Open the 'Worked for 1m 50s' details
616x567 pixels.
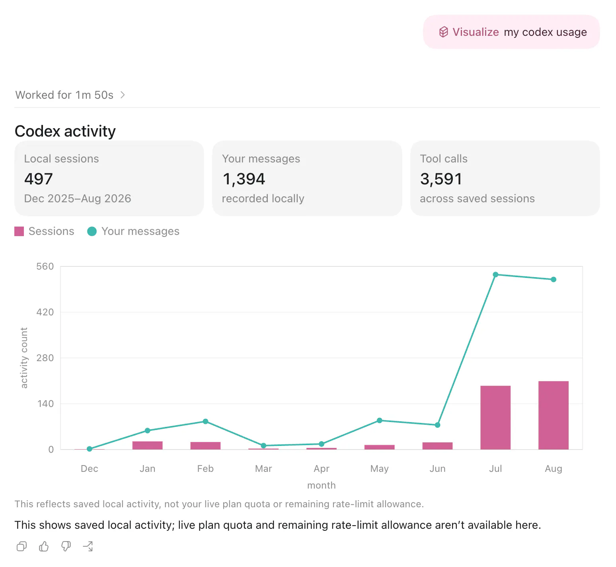click(x=64, y=95)
